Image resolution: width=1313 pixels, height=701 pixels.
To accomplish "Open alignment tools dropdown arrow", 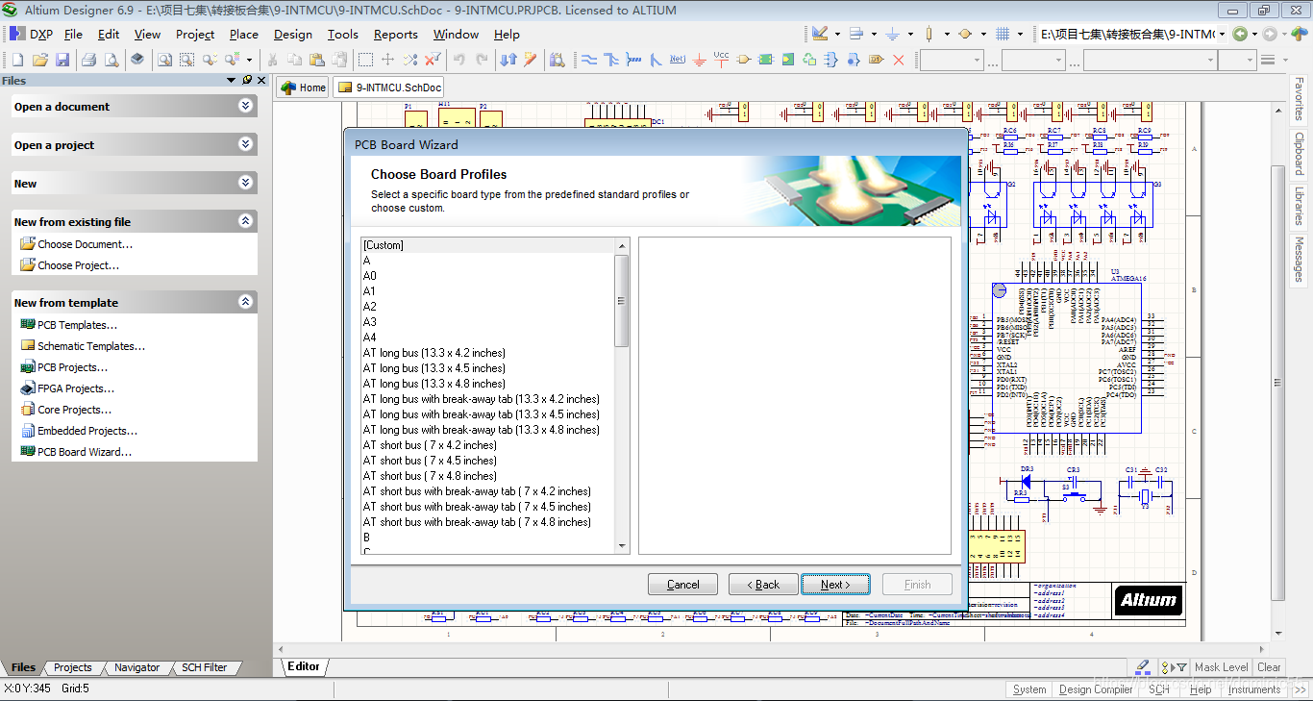I will [873, 34].
